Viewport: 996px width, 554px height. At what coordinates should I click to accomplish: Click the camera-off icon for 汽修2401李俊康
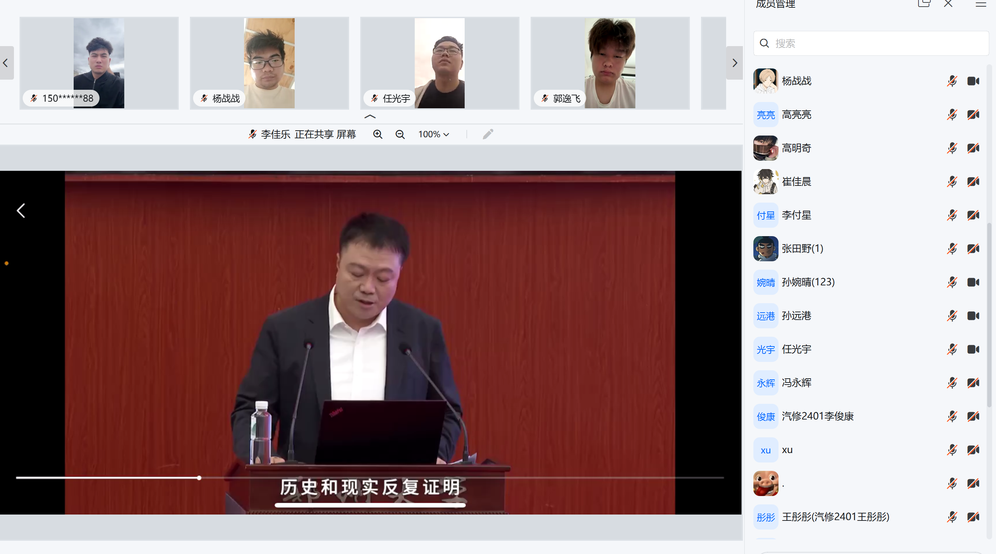(x=973, y=416)
